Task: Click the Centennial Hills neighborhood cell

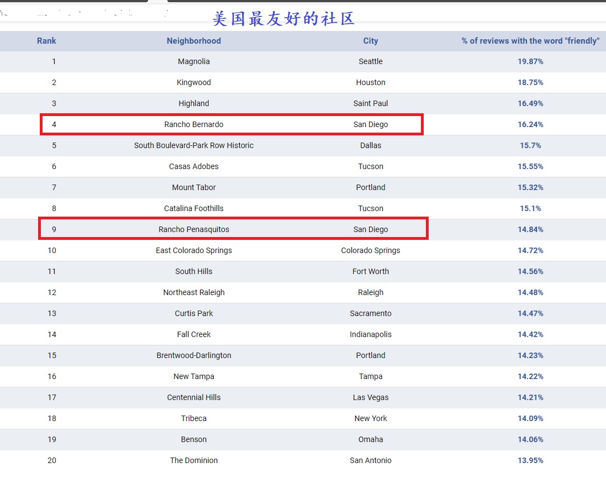Action: pos(193,397)
